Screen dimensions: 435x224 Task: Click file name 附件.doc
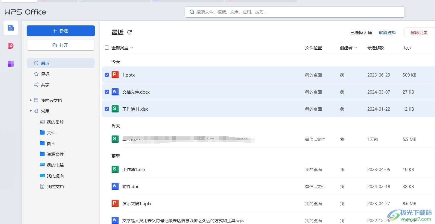pyautogui.click(x=131, y=187)
